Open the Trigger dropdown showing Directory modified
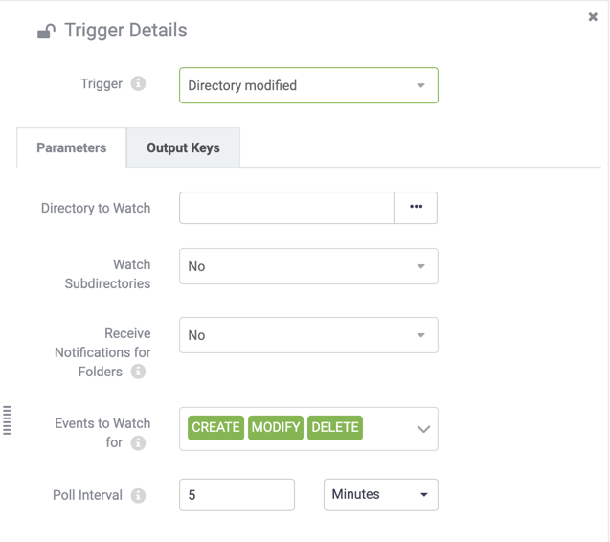The height and width of the screenshot is (542, 610). pyautogui.click(x=308, y=85)
